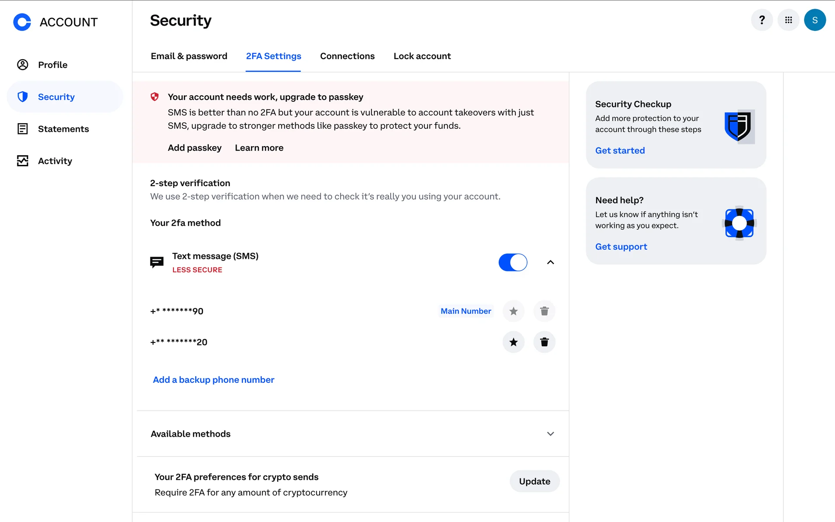Viewport: 835px width, 522px height.
Task: Expand the Available methods section
Action: [550, 434]
